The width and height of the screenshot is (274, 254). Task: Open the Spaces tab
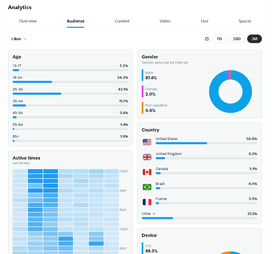(245, 21)
